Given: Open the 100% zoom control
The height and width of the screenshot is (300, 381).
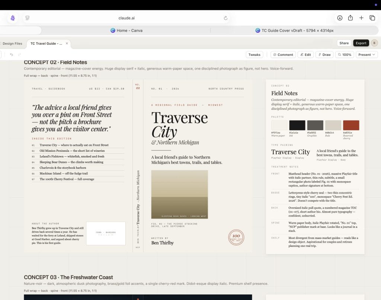Looking at the screenshot, I should pos(344,55).
